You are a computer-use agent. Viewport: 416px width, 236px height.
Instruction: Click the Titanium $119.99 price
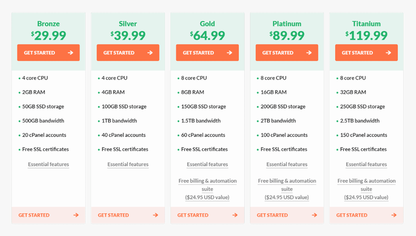(366, 35)
